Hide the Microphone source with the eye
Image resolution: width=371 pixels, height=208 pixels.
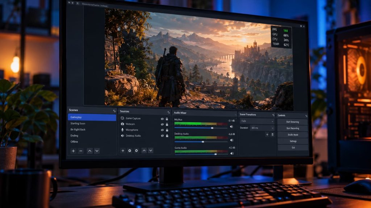tap(162, 130)
